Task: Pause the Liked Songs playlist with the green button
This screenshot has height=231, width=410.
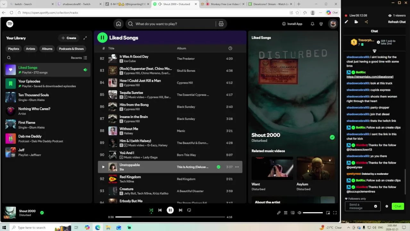Action: click(x=102, y=38)
